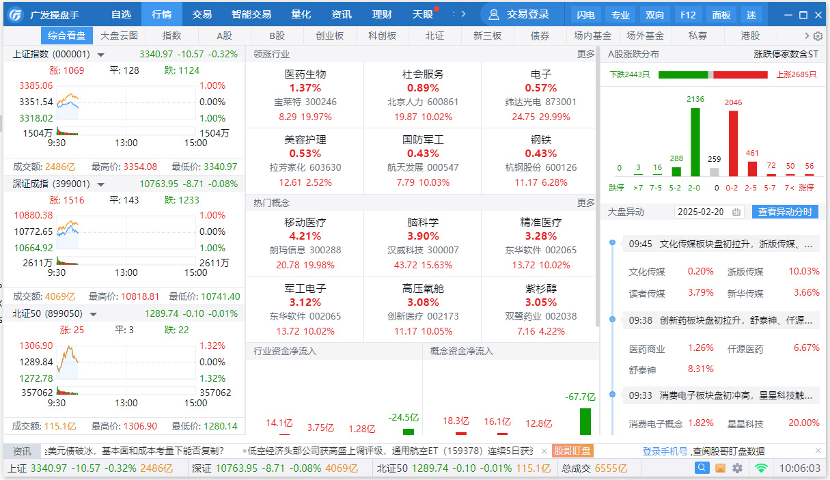Open the settings gear icon in the status bar
The height and width of the screenshot is (480, 830).
pos(738,468)
